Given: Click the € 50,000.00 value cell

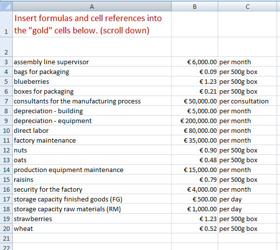Looking at the screenshot, I should click(195, 101).
